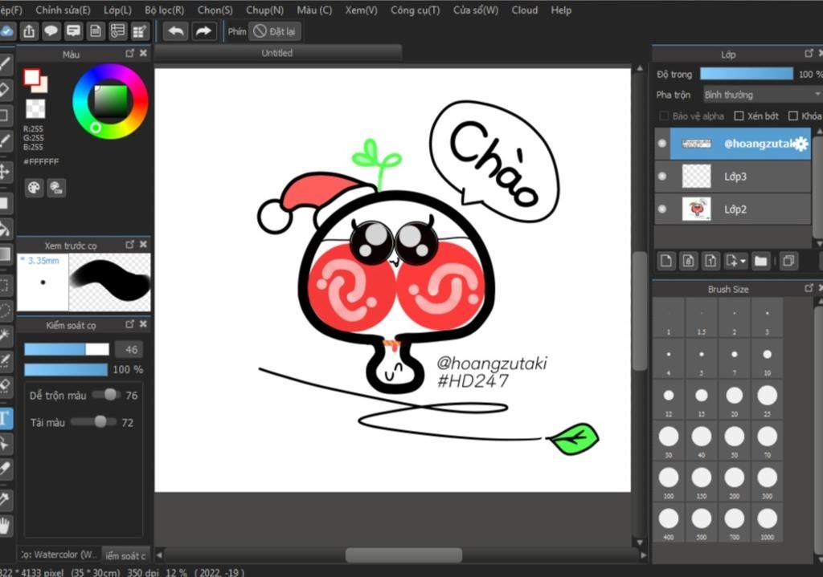This screenshot has height=577, width=823.
Task: Adjust the Tải màu slider
Action: [93, 422]
